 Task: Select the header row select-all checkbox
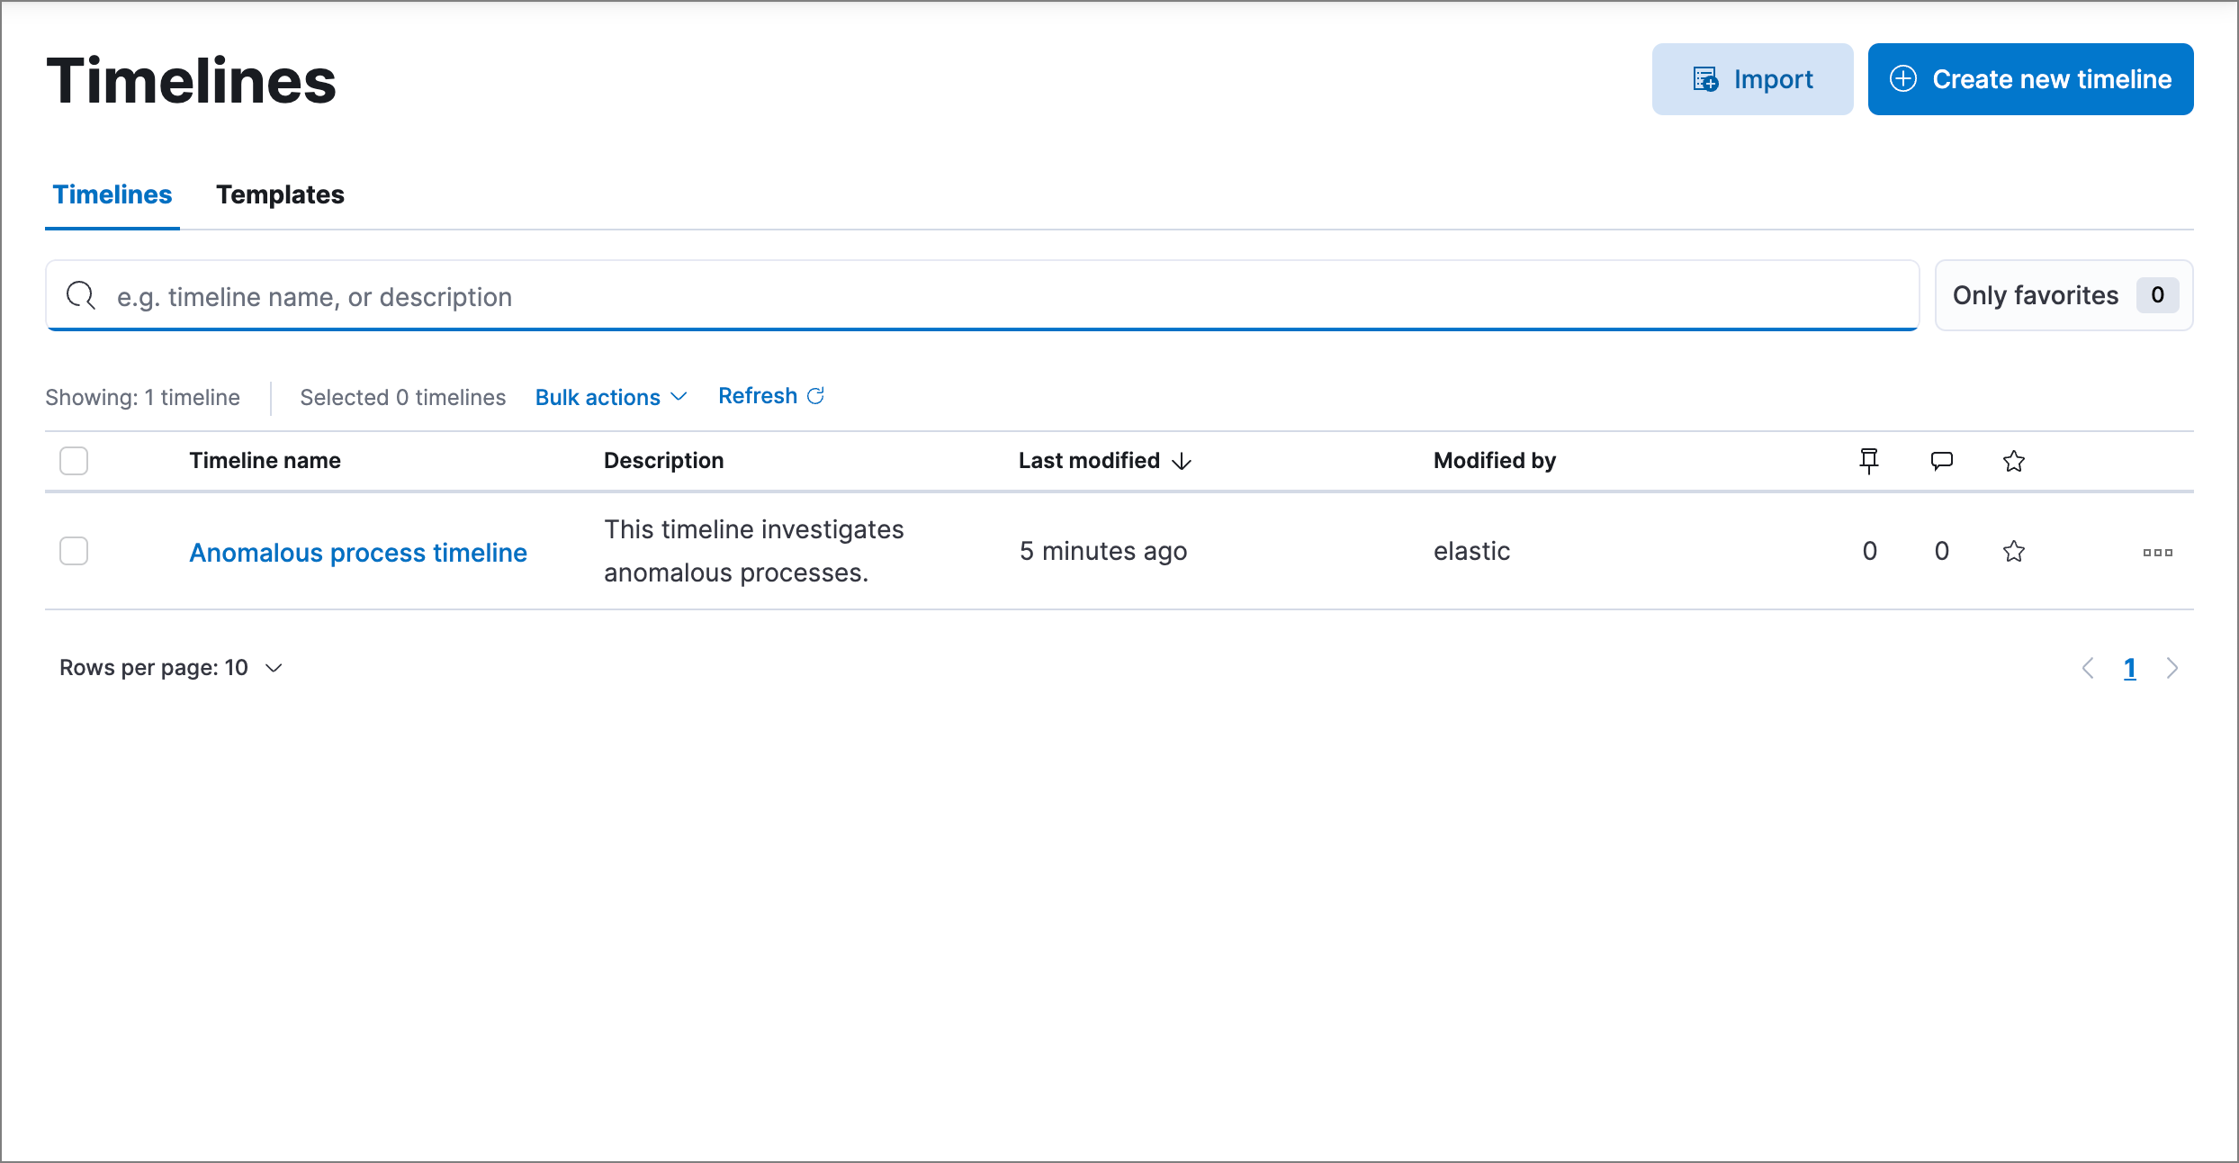74,461
